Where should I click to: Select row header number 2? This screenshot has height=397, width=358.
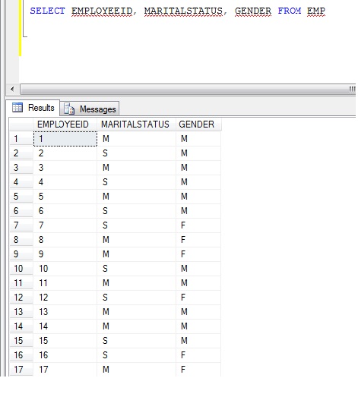[21, 153]
